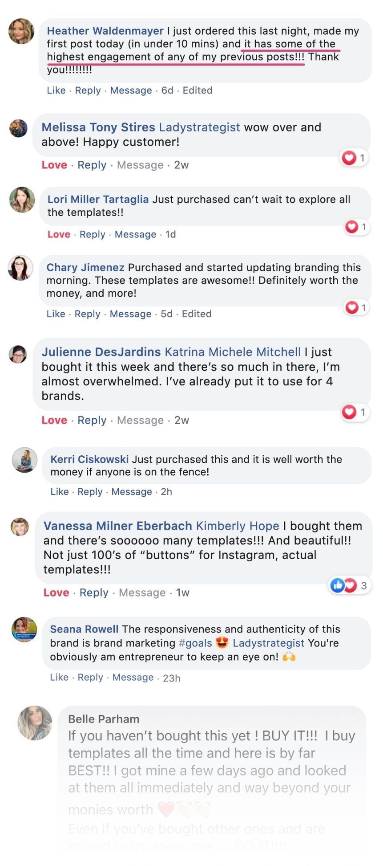Reply to Seana Rowell's comment

[90, 678]
